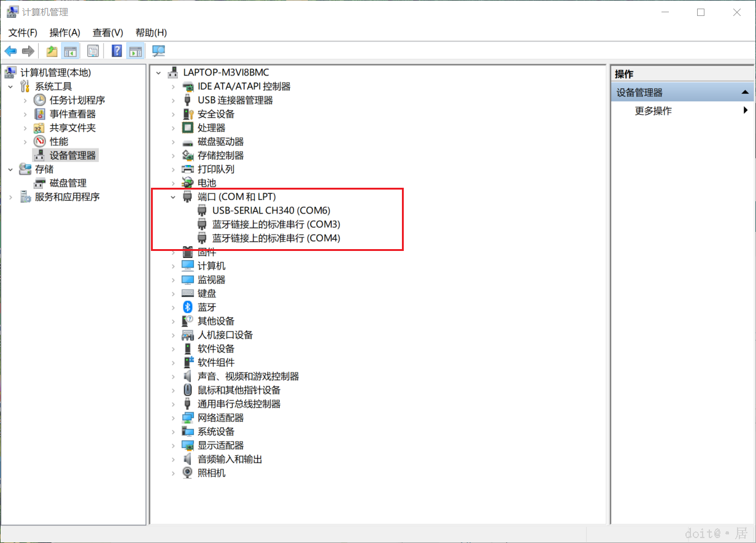The image size is (756, 543).
Task: Select the 计算机 category
Action: click(211, 266)
